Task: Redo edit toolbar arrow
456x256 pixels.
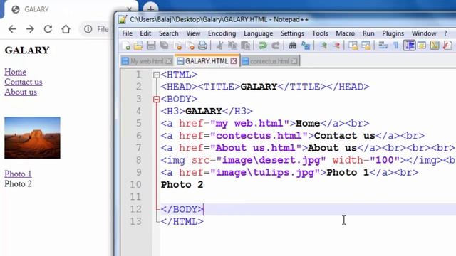Action: click(276, 46)
